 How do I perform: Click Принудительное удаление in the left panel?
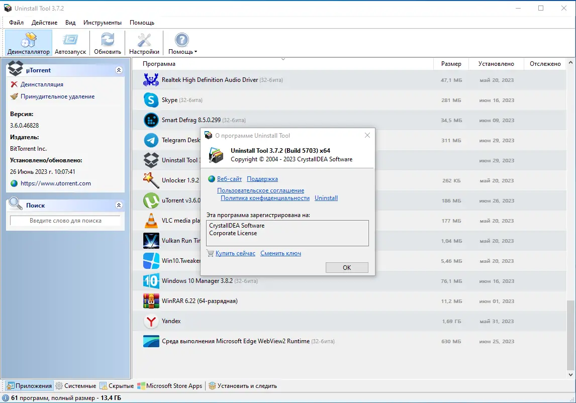point(57,96)
